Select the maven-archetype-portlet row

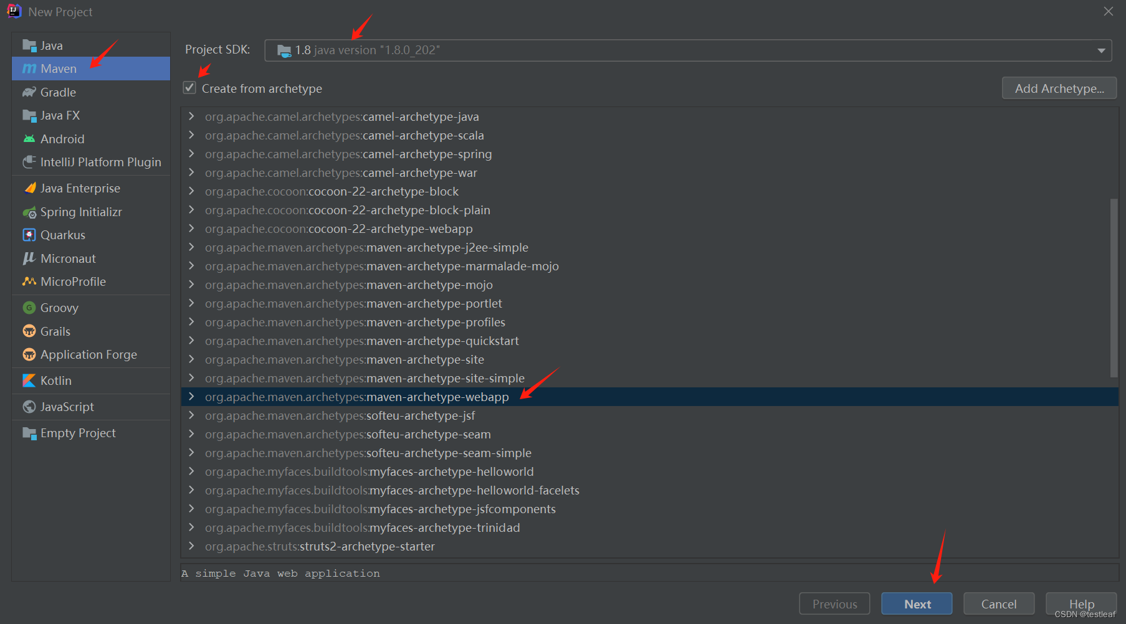pos(650,303)
